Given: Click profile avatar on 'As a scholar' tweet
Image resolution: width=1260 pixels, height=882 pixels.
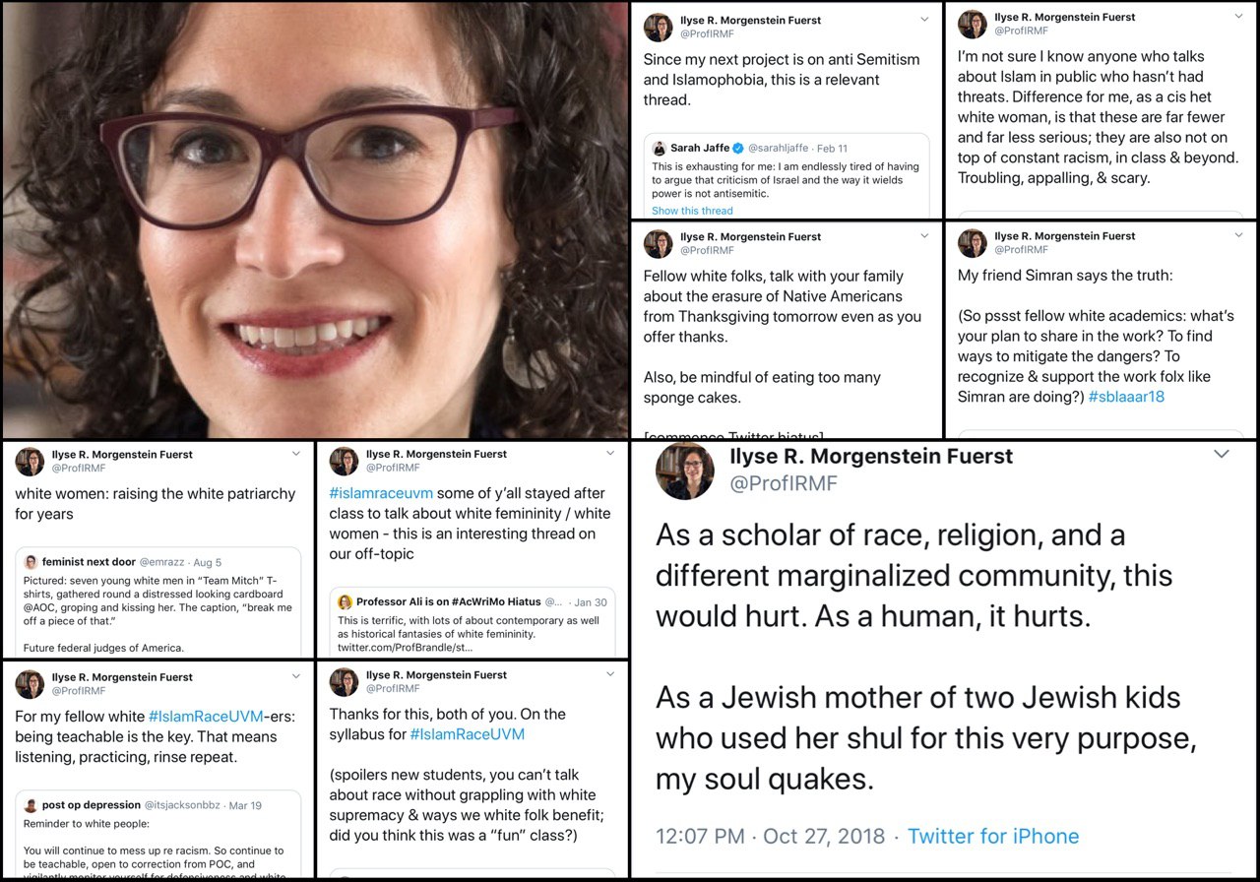Looking at the screenshot, I should pyautogui.click(x=685, y=471).
